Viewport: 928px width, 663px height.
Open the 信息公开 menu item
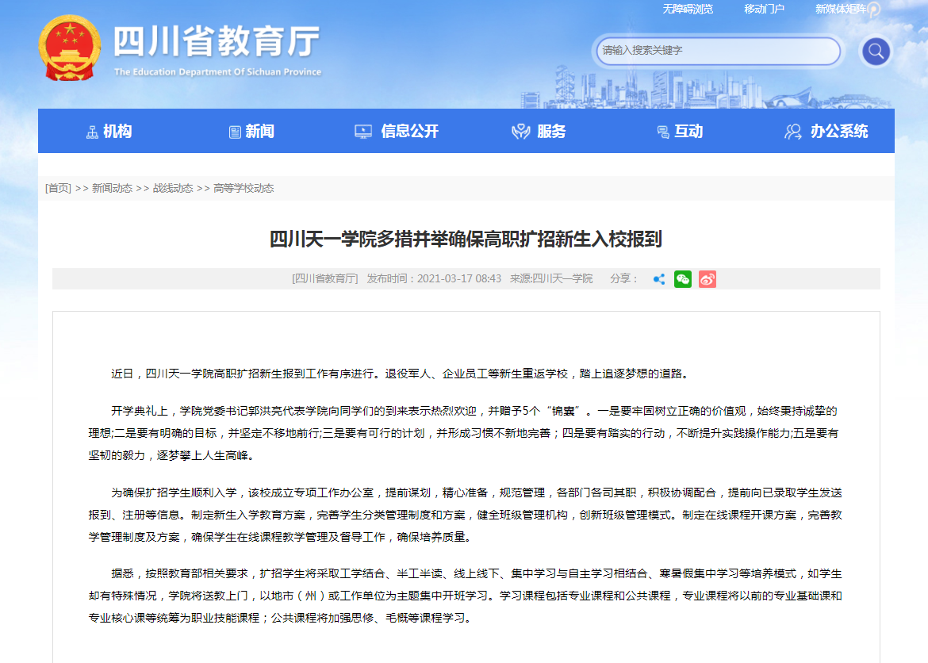click(x=409, y=132)
